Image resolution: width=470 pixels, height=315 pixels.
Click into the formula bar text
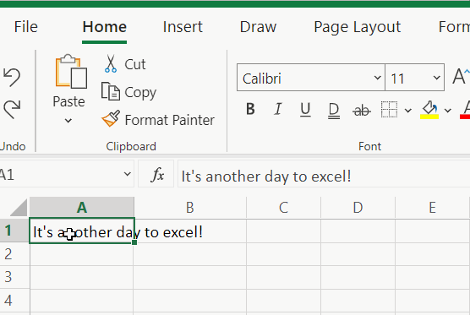pos(266,177)
